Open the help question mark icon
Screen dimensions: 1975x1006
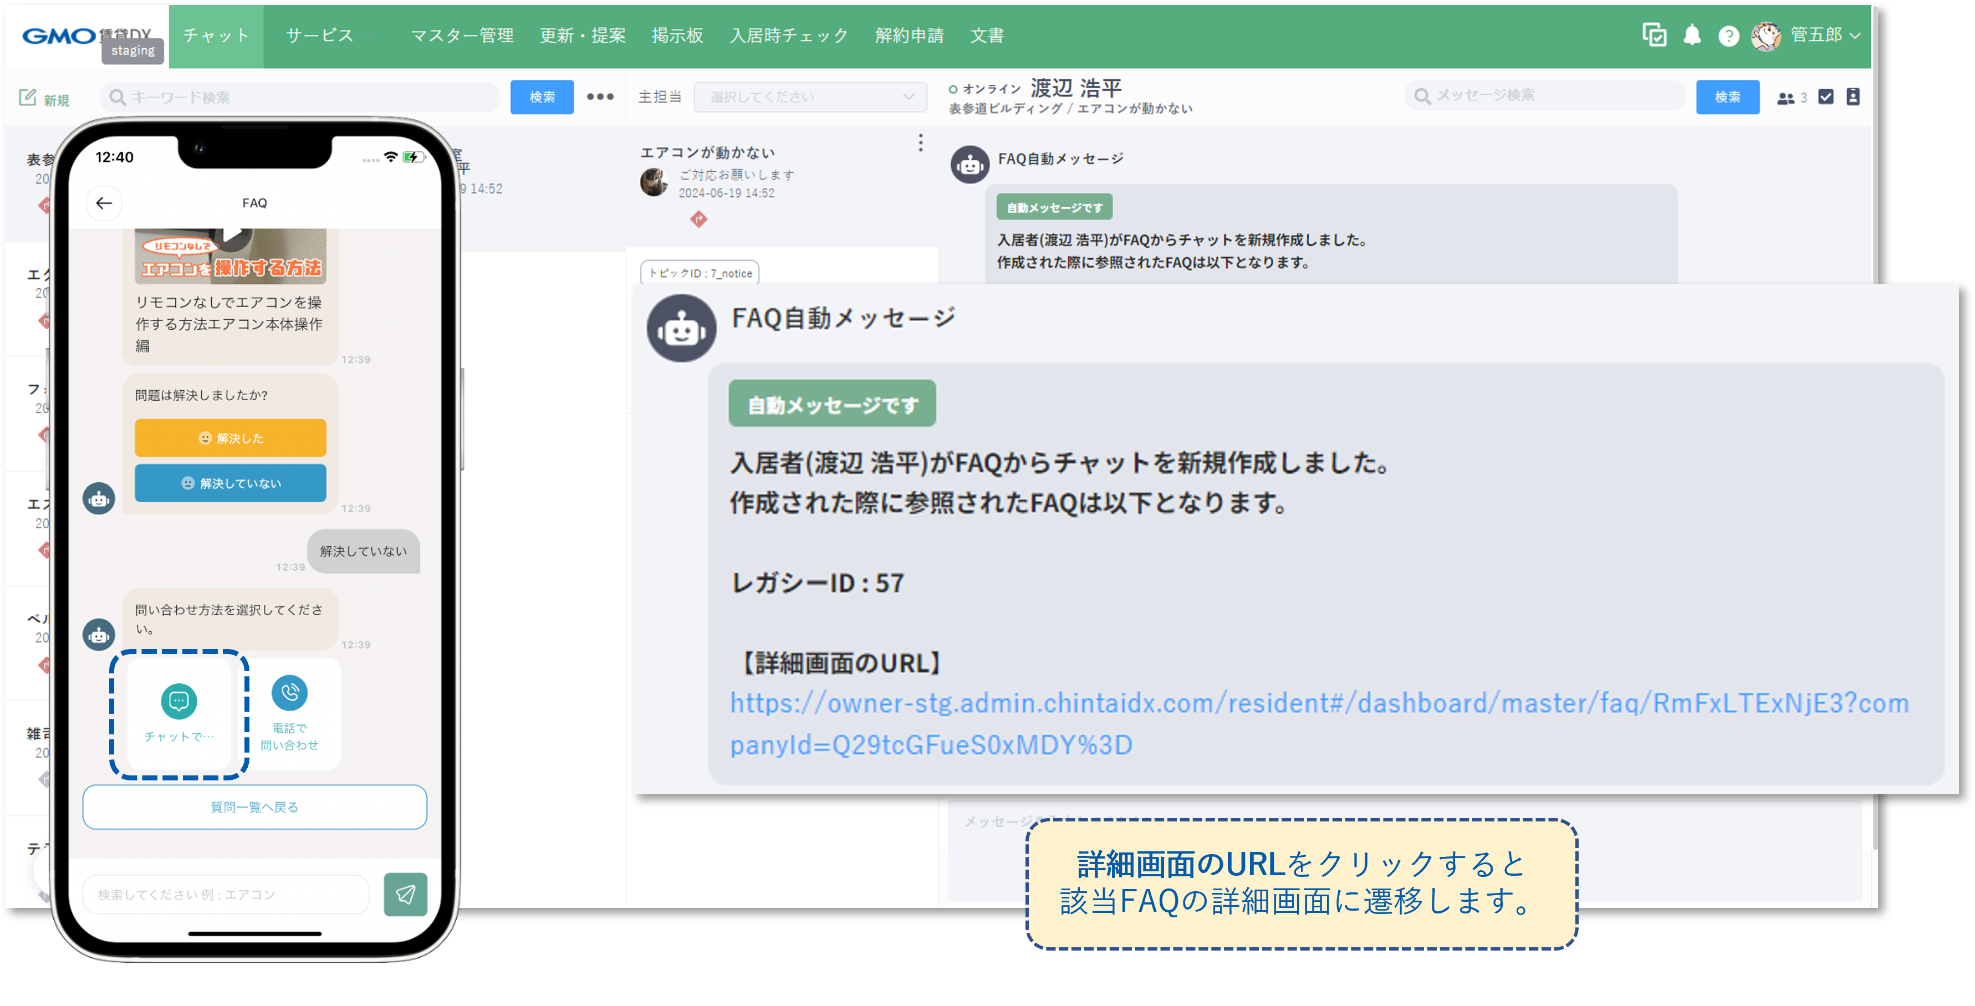(1728, 35)
